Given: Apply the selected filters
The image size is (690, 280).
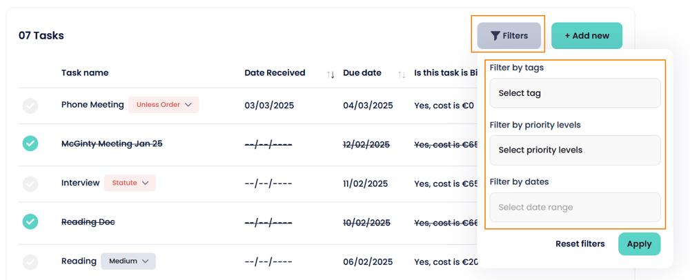Looking at the screenshot, I should click(x=639, y=243).
